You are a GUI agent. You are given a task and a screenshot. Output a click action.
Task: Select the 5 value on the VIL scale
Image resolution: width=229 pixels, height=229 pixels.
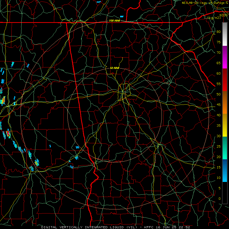pyautogui.click(x=220, y=188)
